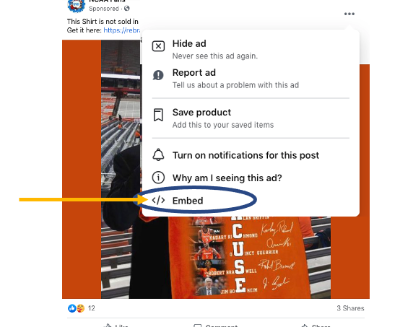Open the rebr shirt link in post
This screenshot has height=327, width=413.
[x=122, y=30]
